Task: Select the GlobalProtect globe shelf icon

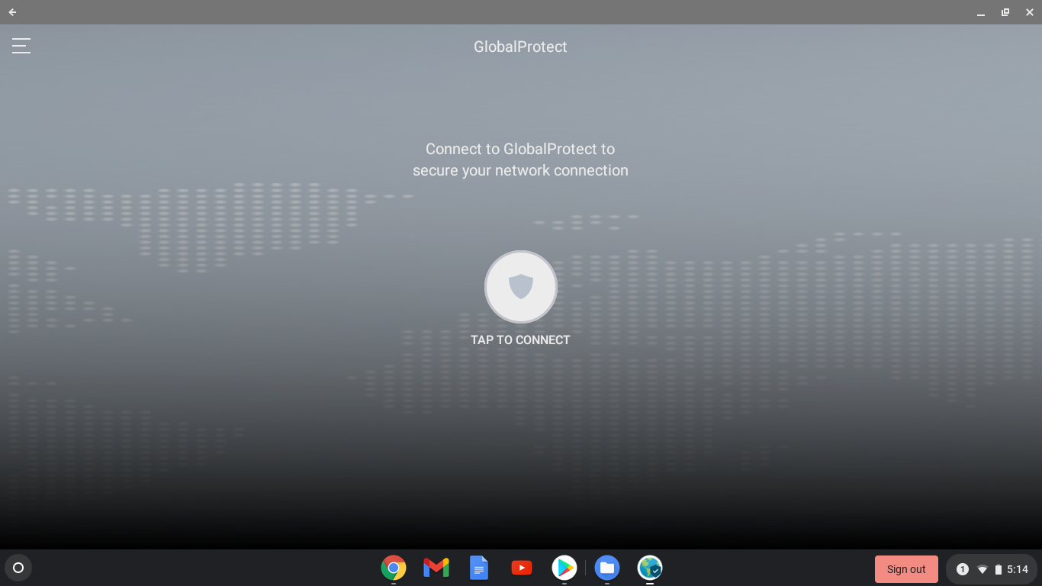Action: coord(650,568)
